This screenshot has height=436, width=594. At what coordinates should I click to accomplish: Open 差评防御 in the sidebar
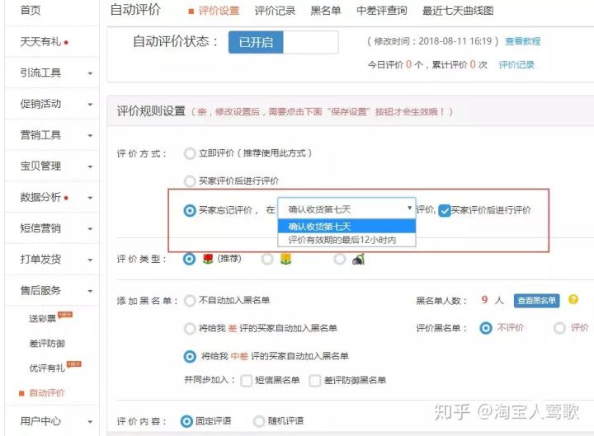46,343
